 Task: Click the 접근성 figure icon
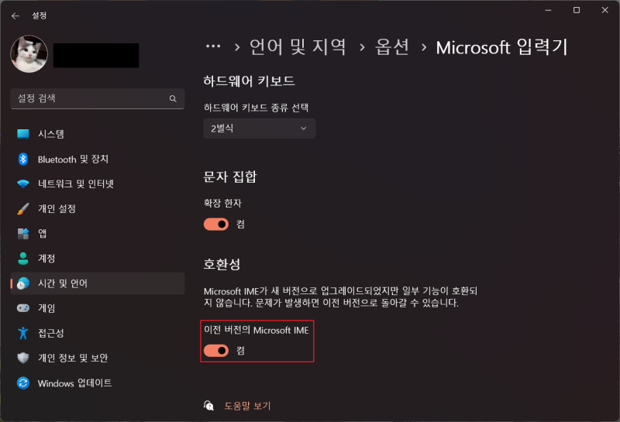pos(23,333)
